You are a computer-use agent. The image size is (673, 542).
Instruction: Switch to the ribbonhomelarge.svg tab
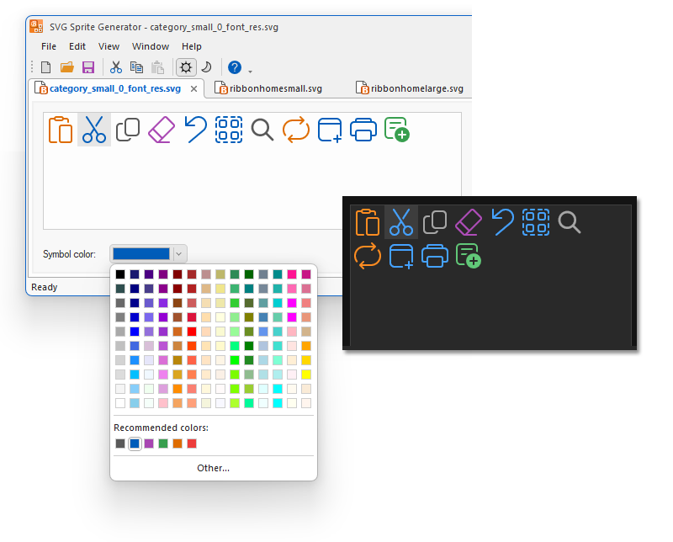410,88
